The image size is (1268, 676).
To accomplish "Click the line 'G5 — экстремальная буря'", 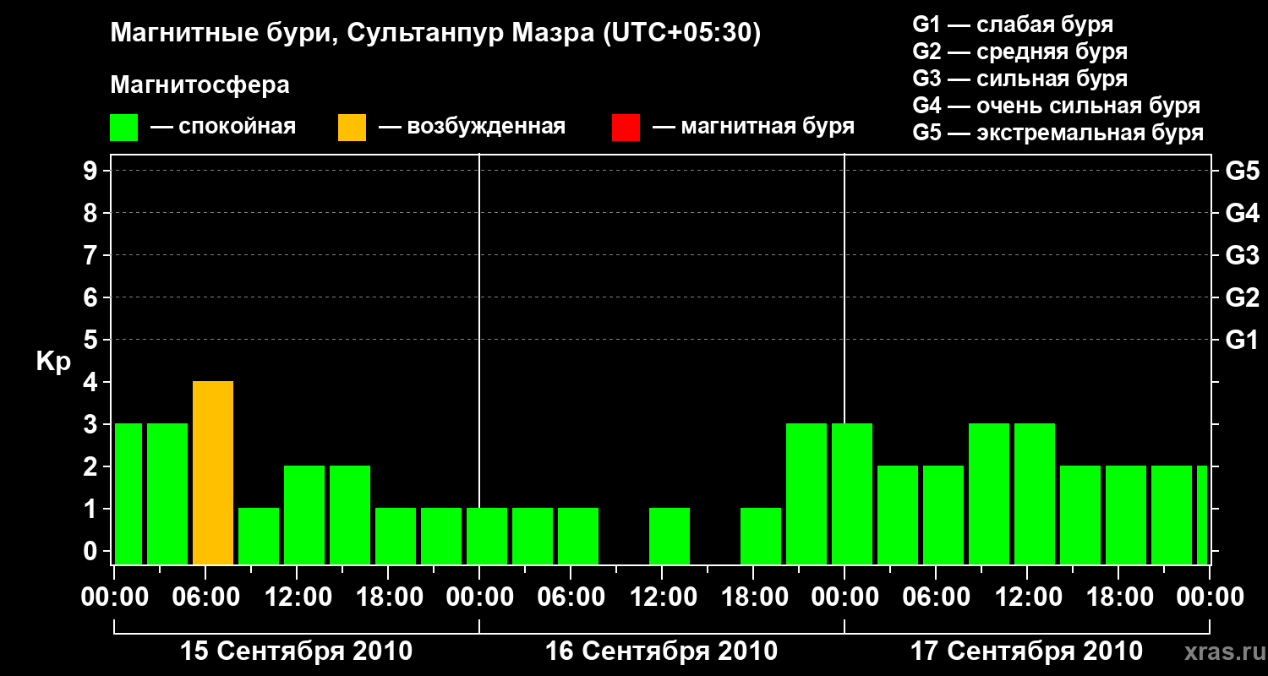I will pyautogui.click(x=1058, y=133).
